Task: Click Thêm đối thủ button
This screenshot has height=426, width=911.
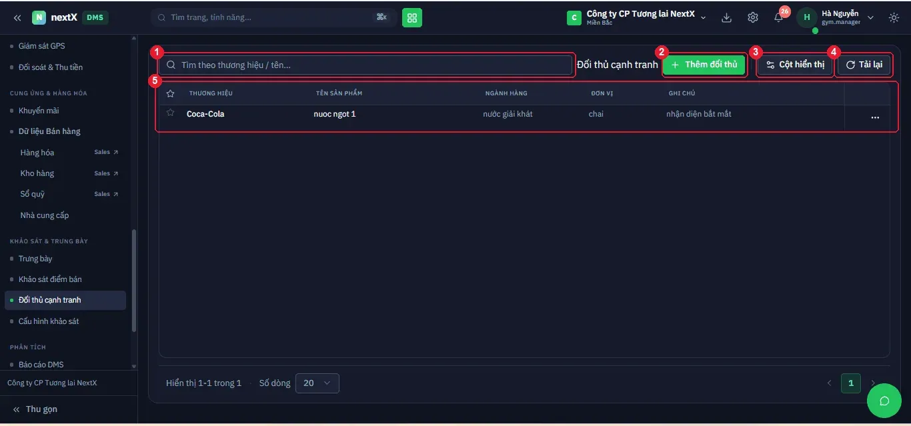Action: [x=704, y=65]
